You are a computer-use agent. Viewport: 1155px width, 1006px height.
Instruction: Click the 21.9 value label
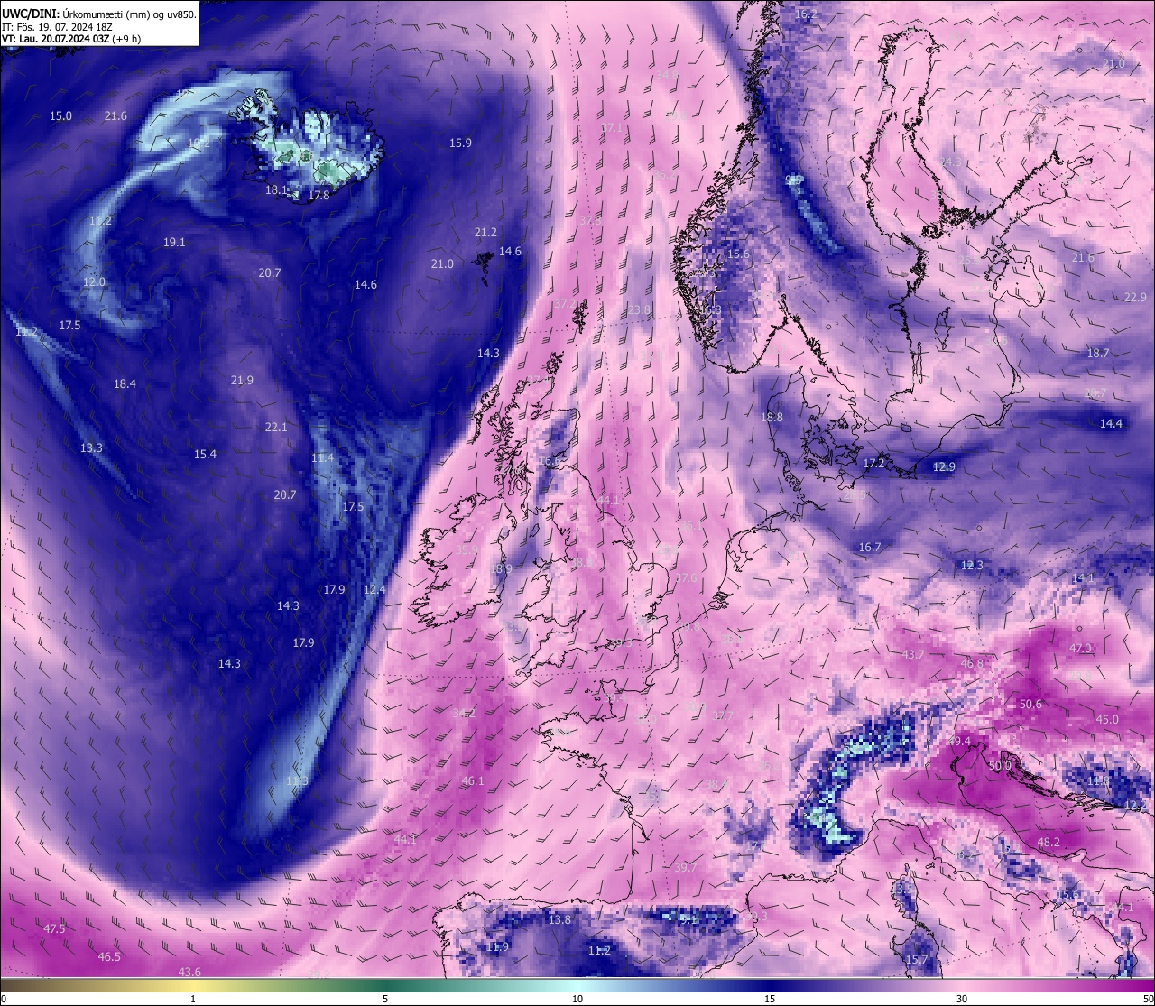click(242, 381)
